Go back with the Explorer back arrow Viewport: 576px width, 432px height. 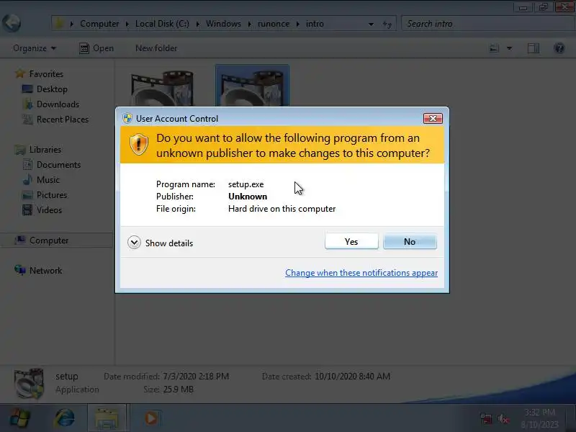(x=12, y=23)
